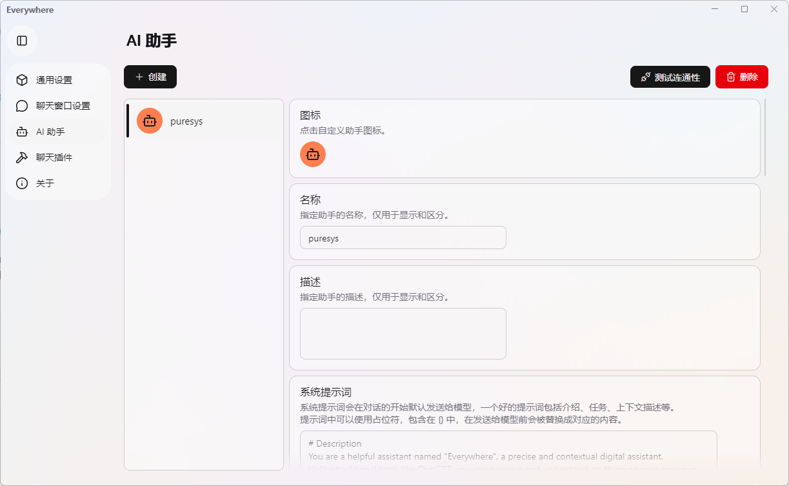Click the trash icon on the 删除 button
This screenshot has height=486, width=789.
point(730,77)
